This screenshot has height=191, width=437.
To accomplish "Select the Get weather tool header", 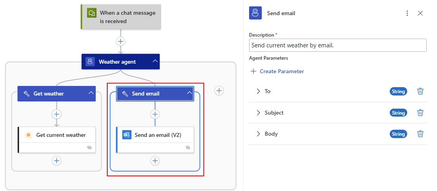I will pyautogui.click(x=56, y=94).
